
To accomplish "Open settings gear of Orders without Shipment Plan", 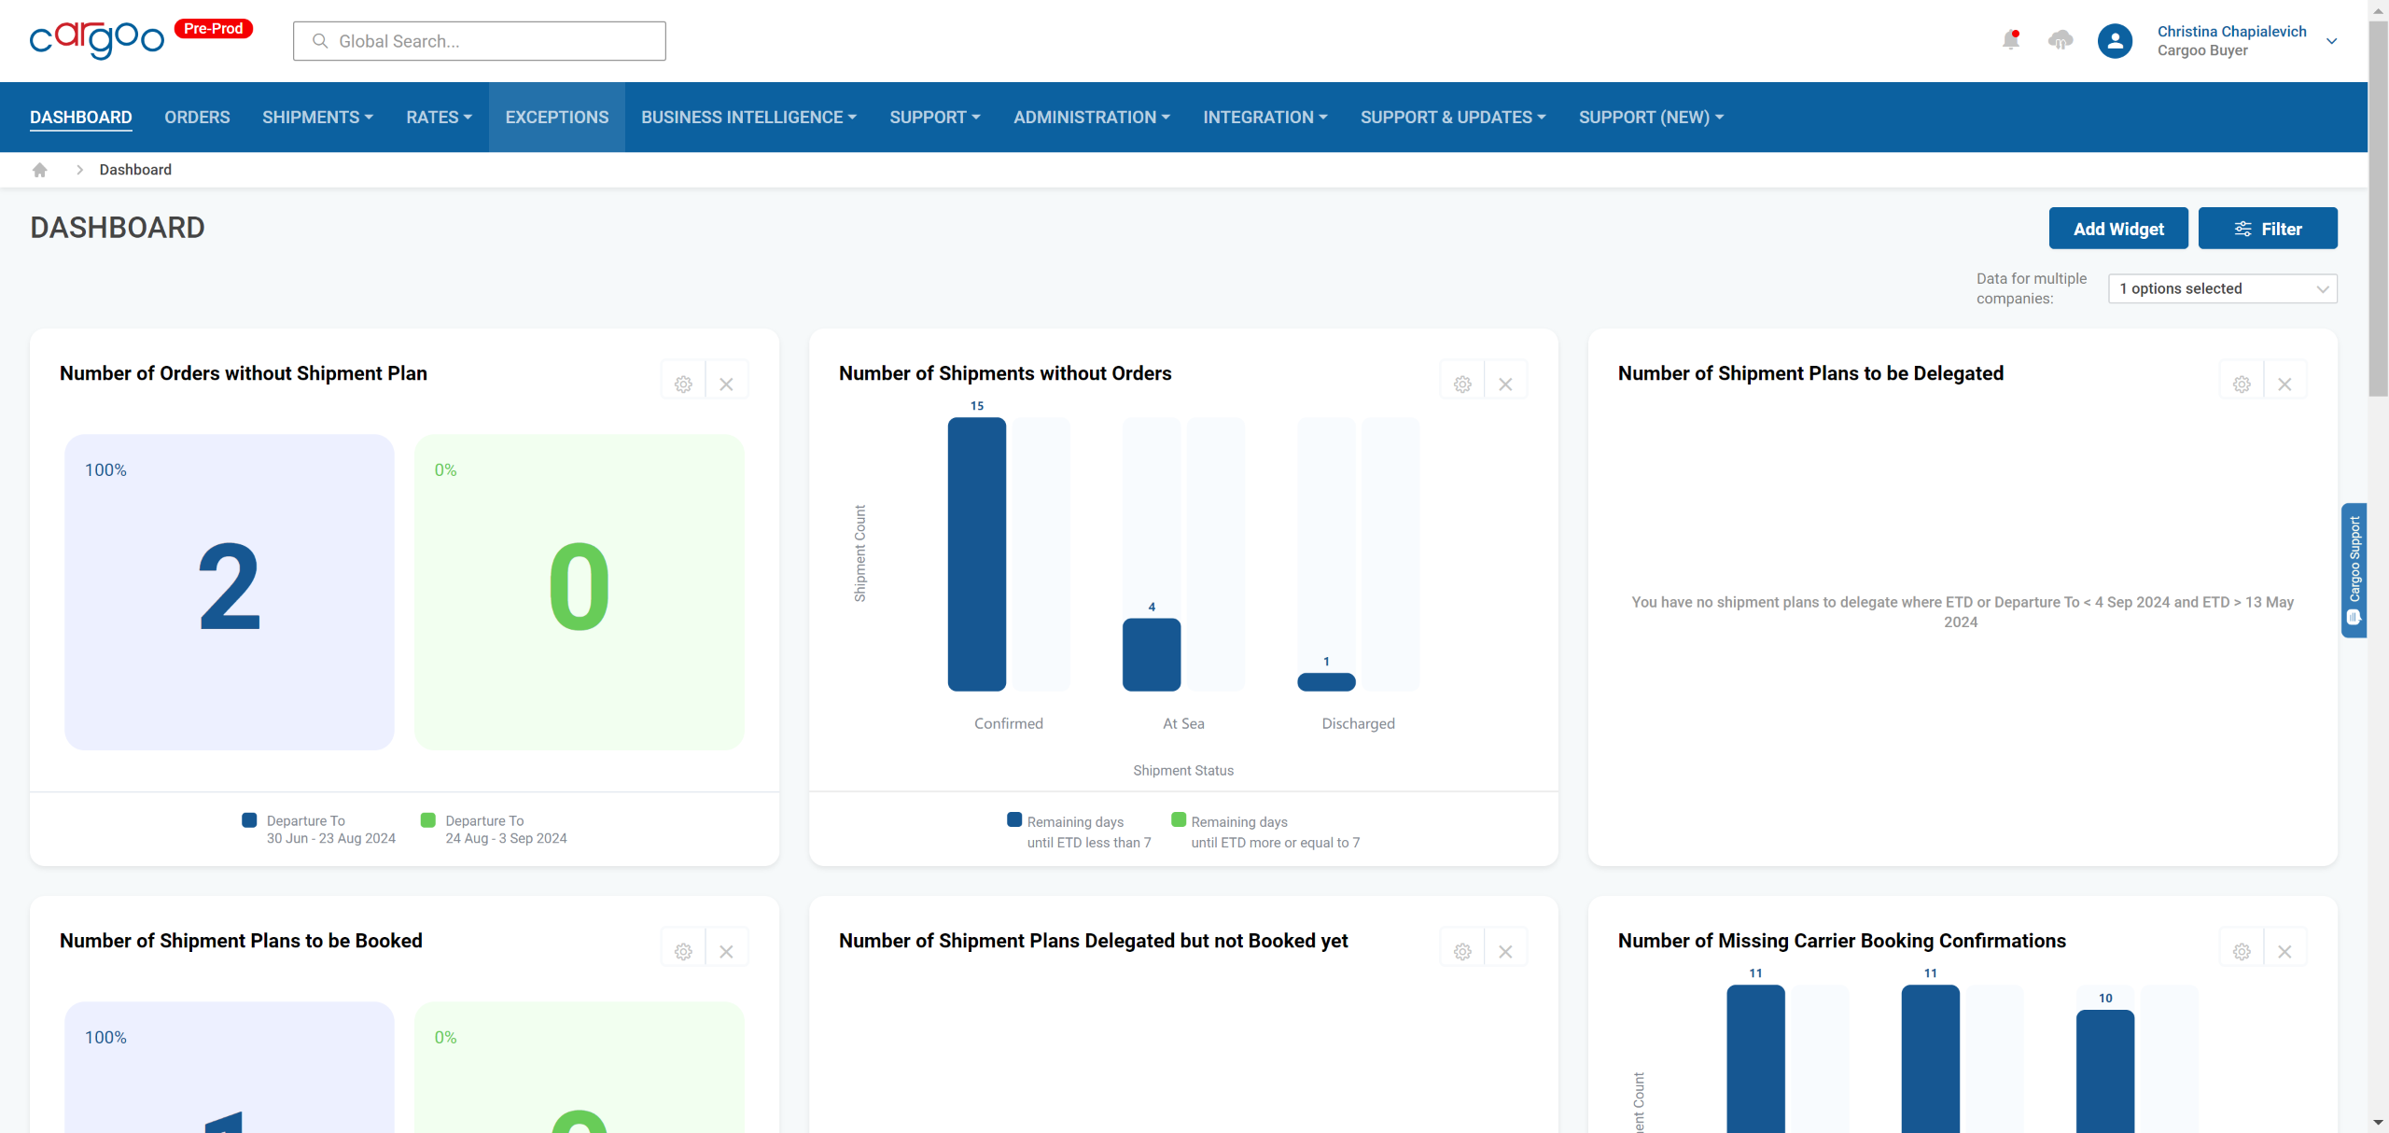I will click(x=683, y=384).
